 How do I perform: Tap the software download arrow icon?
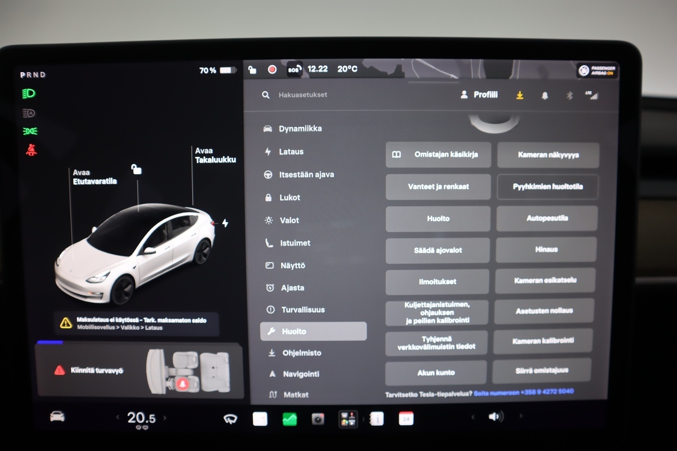point(520,95)
